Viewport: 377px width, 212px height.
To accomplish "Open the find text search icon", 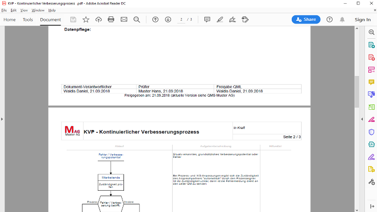I will [x=137, y=20].
